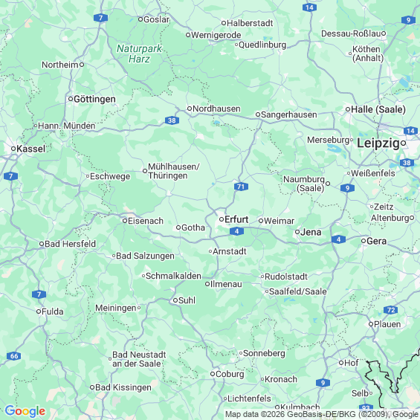Click the Erfurt city marker
The width and height of the screenshot is (420, 420).
(222, 219)
